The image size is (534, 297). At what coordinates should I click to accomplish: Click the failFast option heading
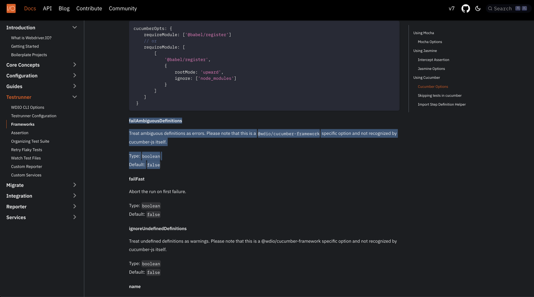[x=137, y=179]
